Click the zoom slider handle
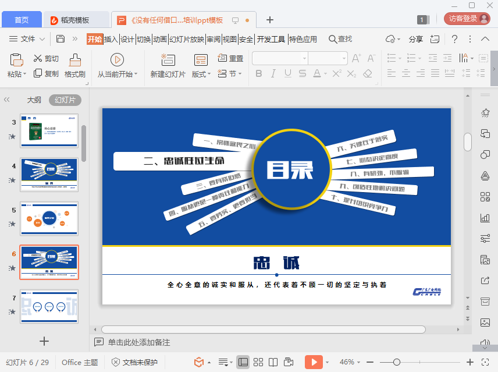 point(396,362)
